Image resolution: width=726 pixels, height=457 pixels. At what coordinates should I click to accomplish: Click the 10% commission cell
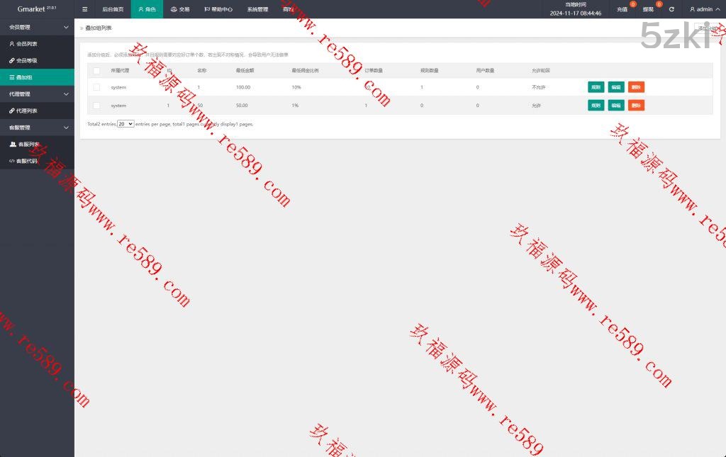296,87
